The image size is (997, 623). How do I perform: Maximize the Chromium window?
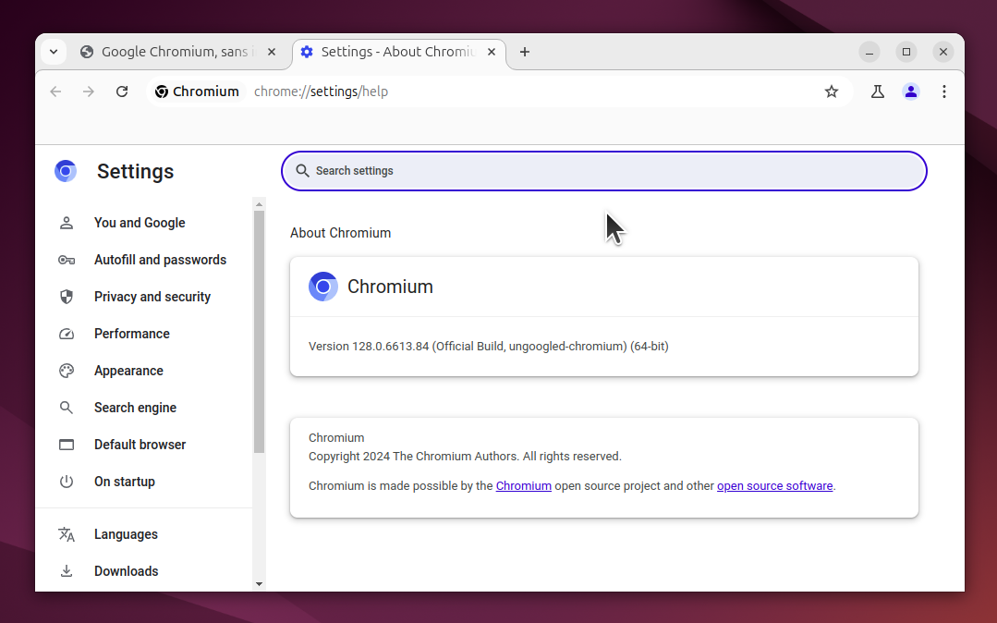pyautogui.click(x=906, y=52)
